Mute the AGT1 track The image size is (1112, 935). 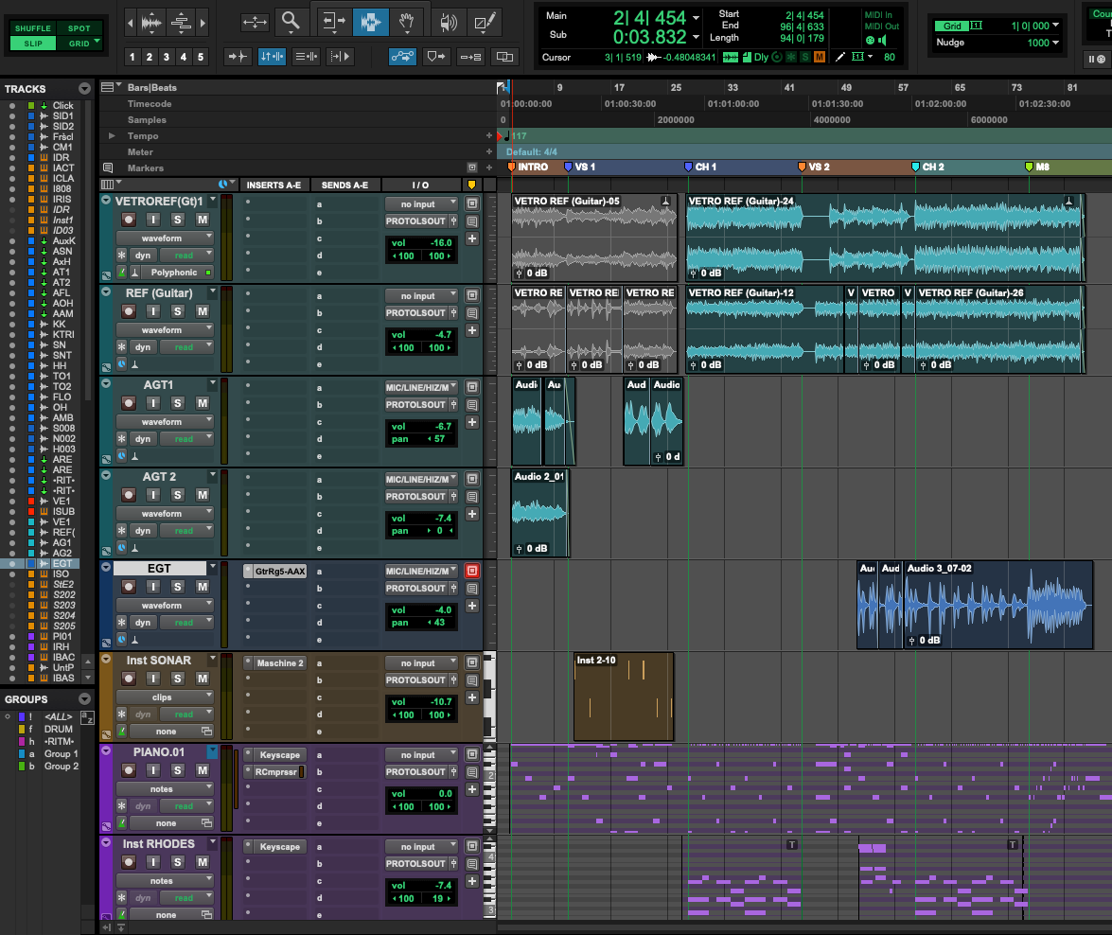click(202, 403)
